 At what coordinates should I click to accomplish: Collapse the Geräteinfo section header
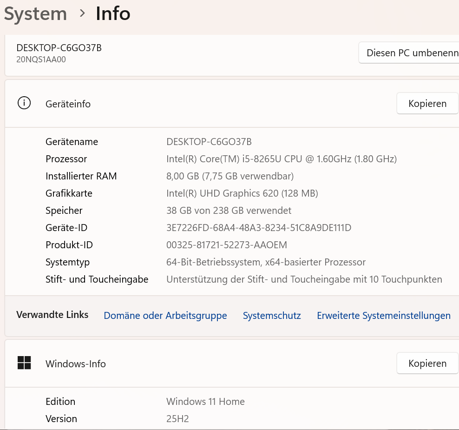[x=232, y=103]
